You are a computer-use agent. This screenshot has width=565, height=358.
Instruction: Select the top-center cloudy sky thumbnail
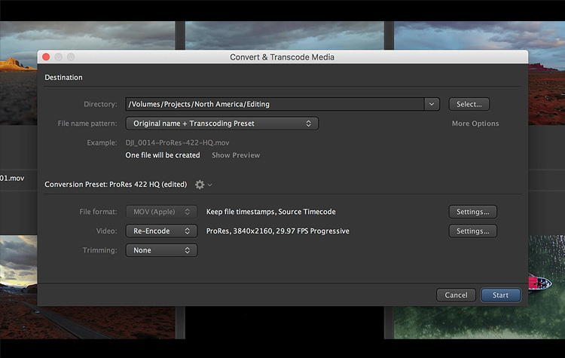click(285, 35)
